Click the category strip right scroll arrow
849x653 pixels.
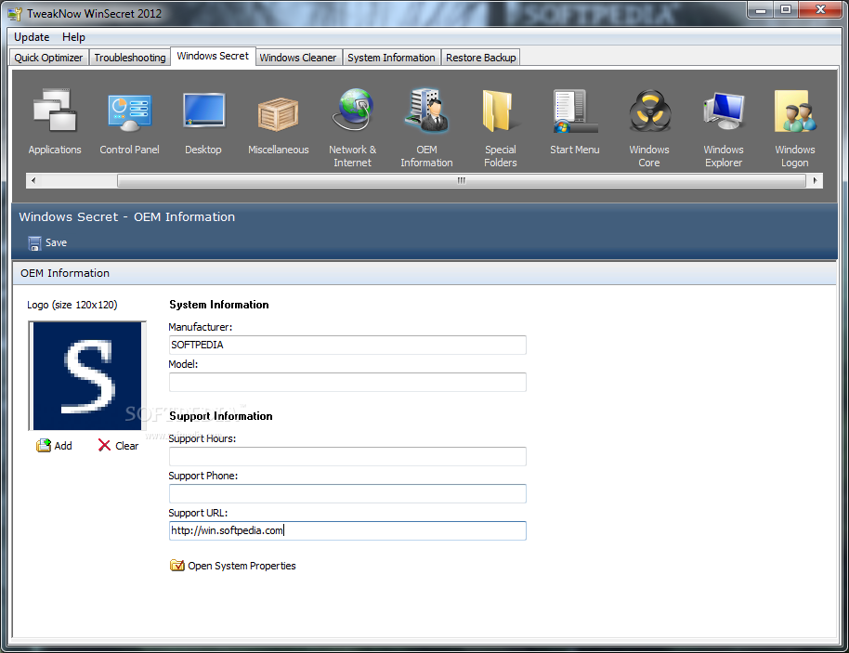tap(815, 180)
